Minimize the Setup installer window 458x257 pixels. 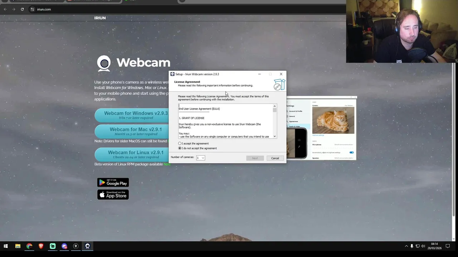[x=259, y=74]
